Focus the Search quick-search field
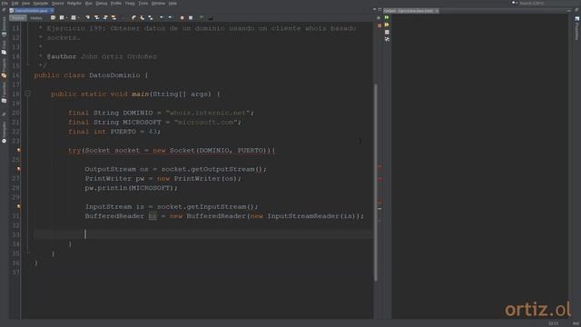Viewport: 581px width, 327px height. (x=548, y=3)
